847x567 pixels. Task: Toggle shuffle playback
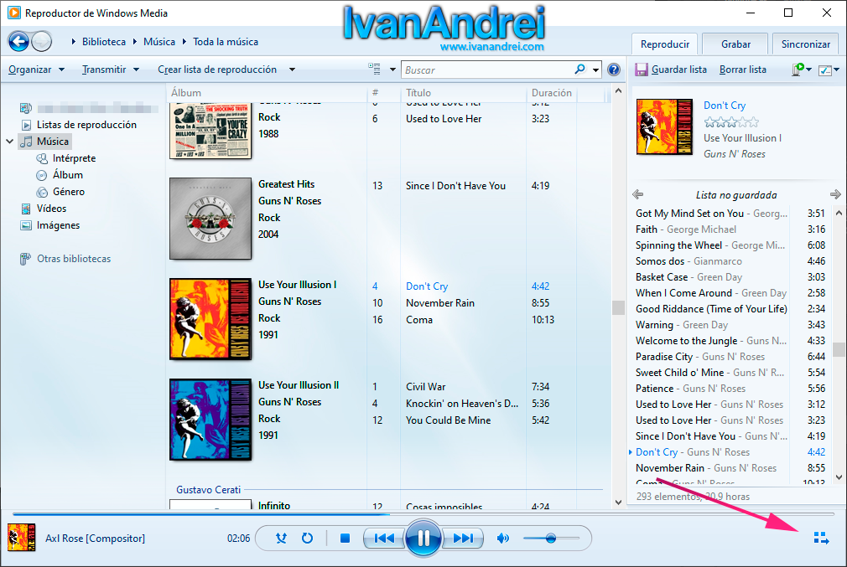tap(281, 538)
